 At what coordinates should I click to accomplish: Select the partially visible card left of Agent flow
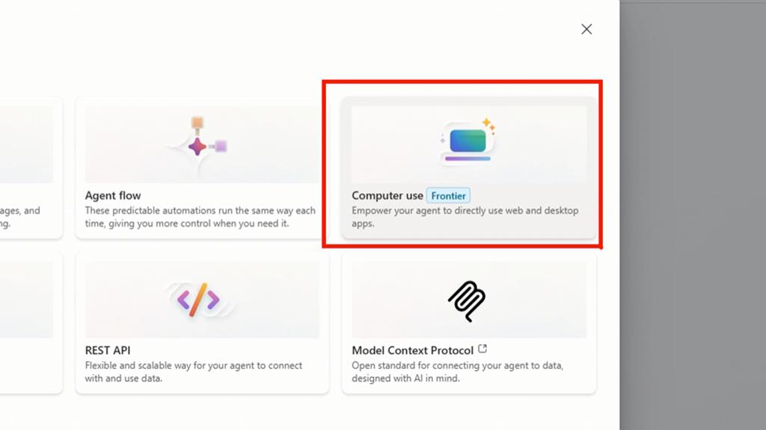(x=30, y=168)
